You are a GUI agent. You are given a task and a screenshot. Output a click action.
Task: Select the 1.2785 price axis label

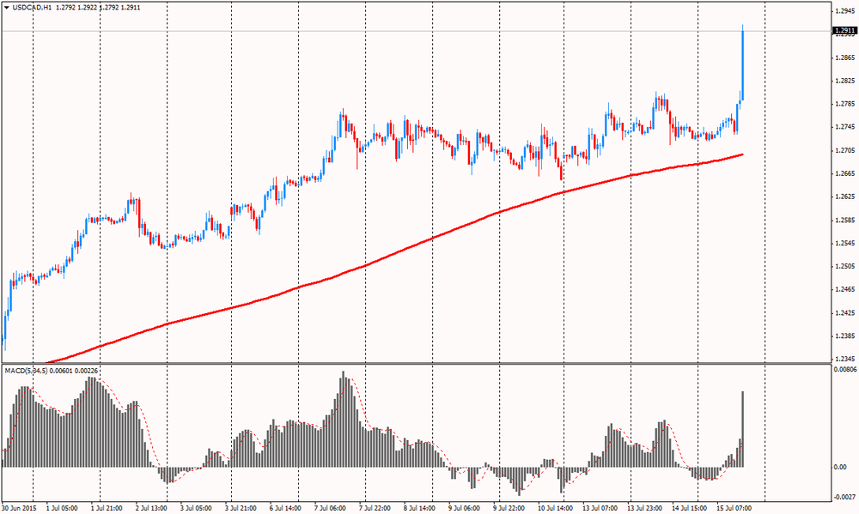(x=845, y=104)
